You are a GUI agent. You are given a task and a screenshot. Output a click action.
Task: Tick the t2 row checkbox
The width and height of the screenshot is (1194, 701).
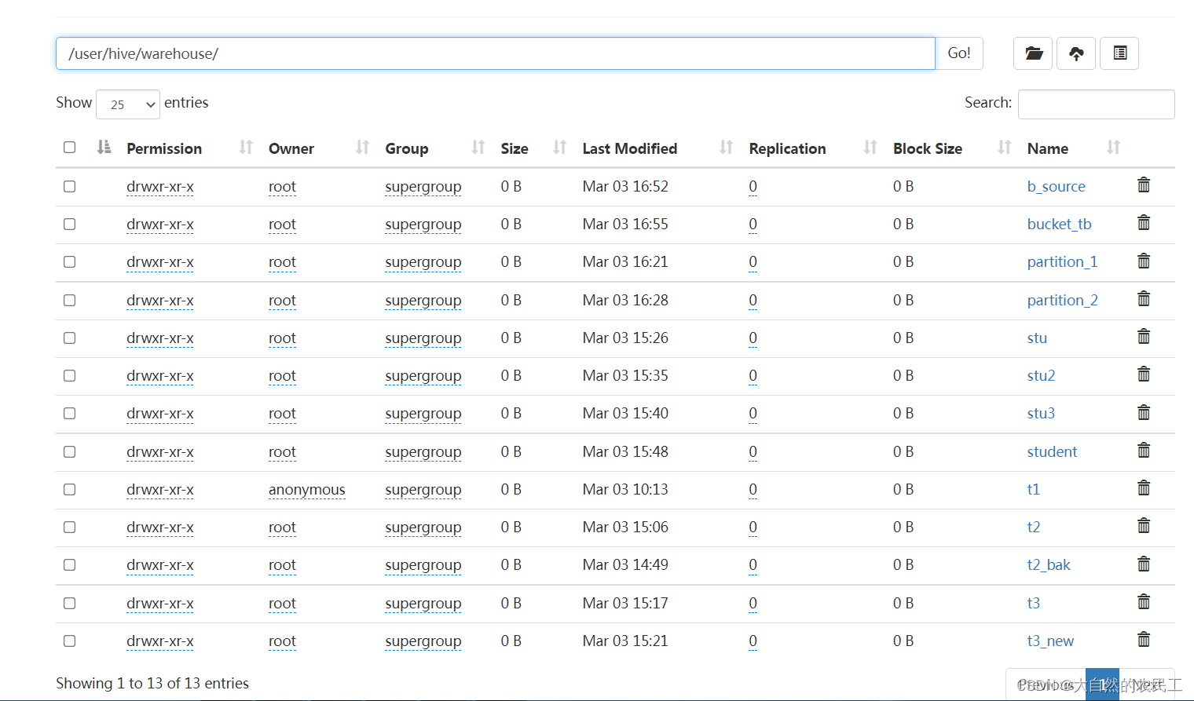tap(70, 528)
